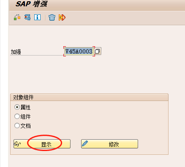Open value help next to 加强 field

(x=98, y=51)
